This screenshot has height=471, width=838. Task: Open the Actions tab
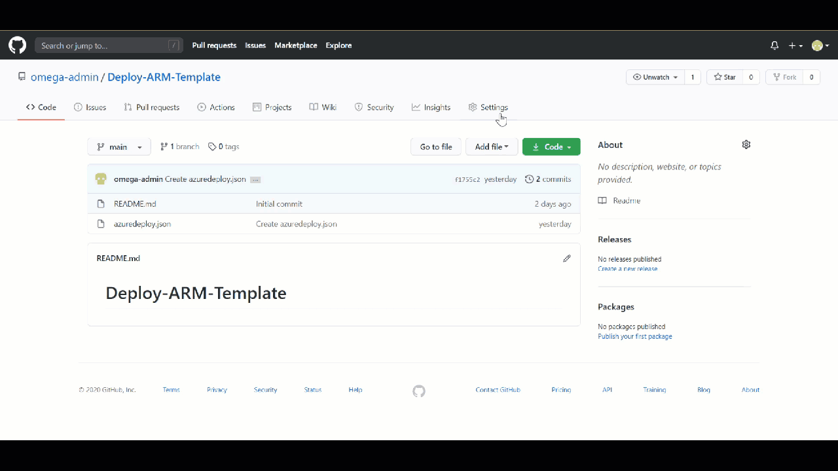coord(216,107)
